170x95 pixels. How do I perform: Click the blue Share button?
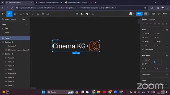139,14
